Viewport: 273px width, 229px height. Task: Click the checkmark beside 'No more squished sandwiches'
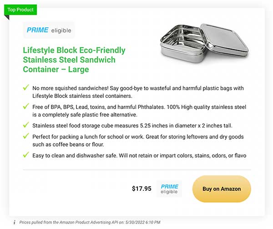click(x=26, y=87)
